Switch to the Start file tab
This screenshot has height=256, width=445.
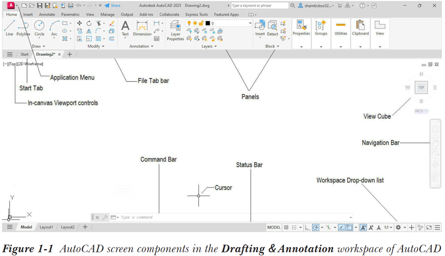pyautogui.click(x=24, y=54)
